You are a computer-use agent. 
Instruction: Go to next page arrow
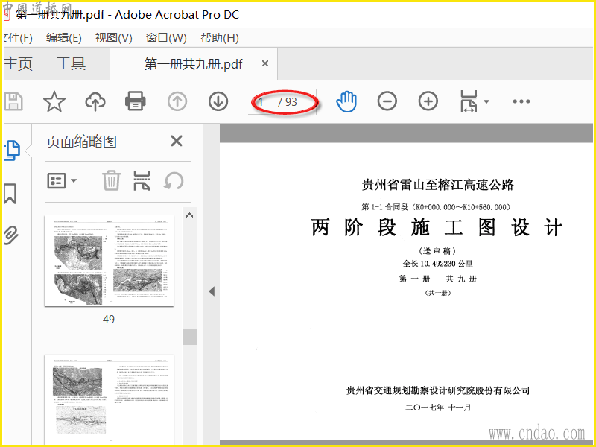(218, 101)
